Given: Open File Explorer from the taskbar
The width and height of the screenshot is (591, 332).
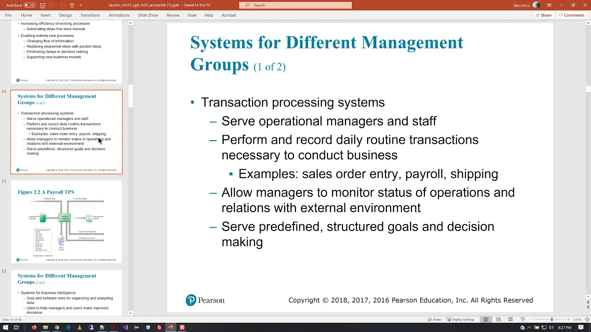Looking at the screenshot, I should pos(45,327).
